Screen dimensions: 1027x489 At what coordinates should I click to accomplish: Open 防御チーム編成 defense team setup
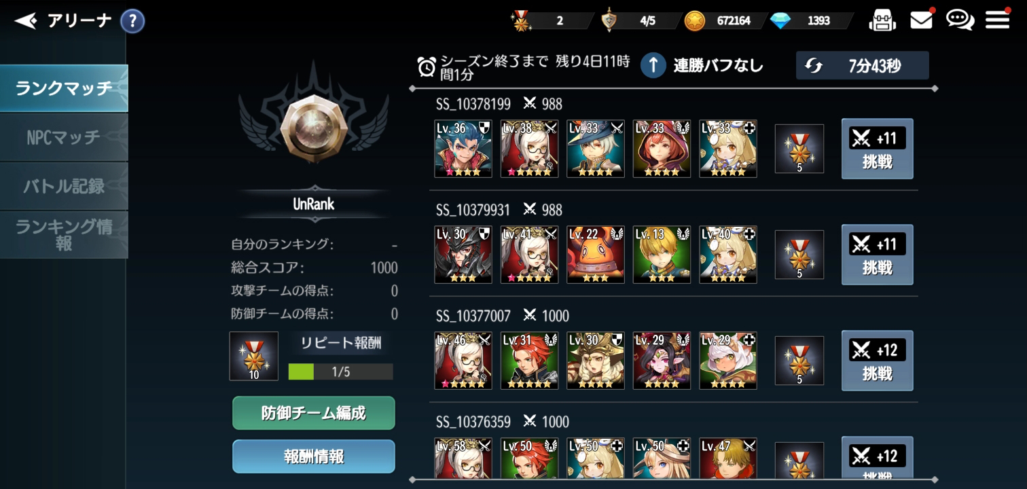click(x=314, y=413)
